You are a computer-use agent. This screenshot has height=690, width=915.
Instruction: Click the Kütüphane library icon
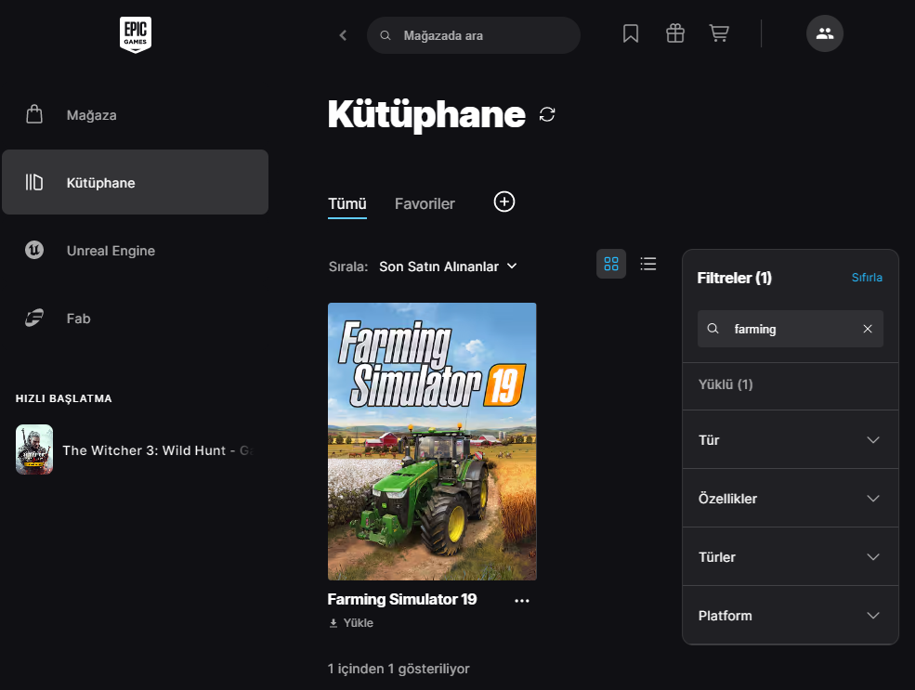pos(33,182)
